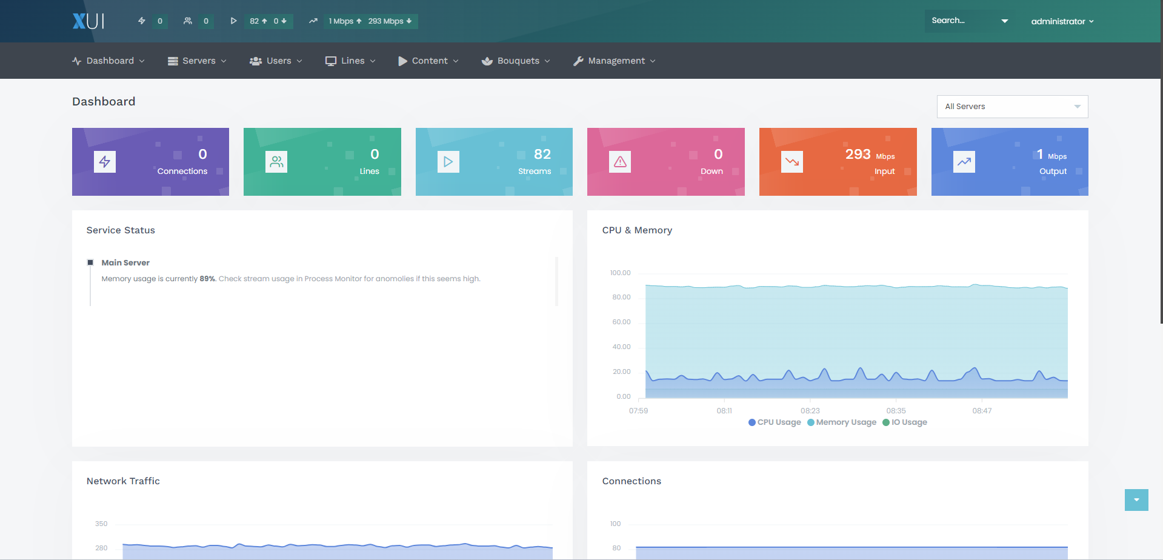Open the Input Mbps stat card
The image size is (1163, 560).
[x=838, y=162]
